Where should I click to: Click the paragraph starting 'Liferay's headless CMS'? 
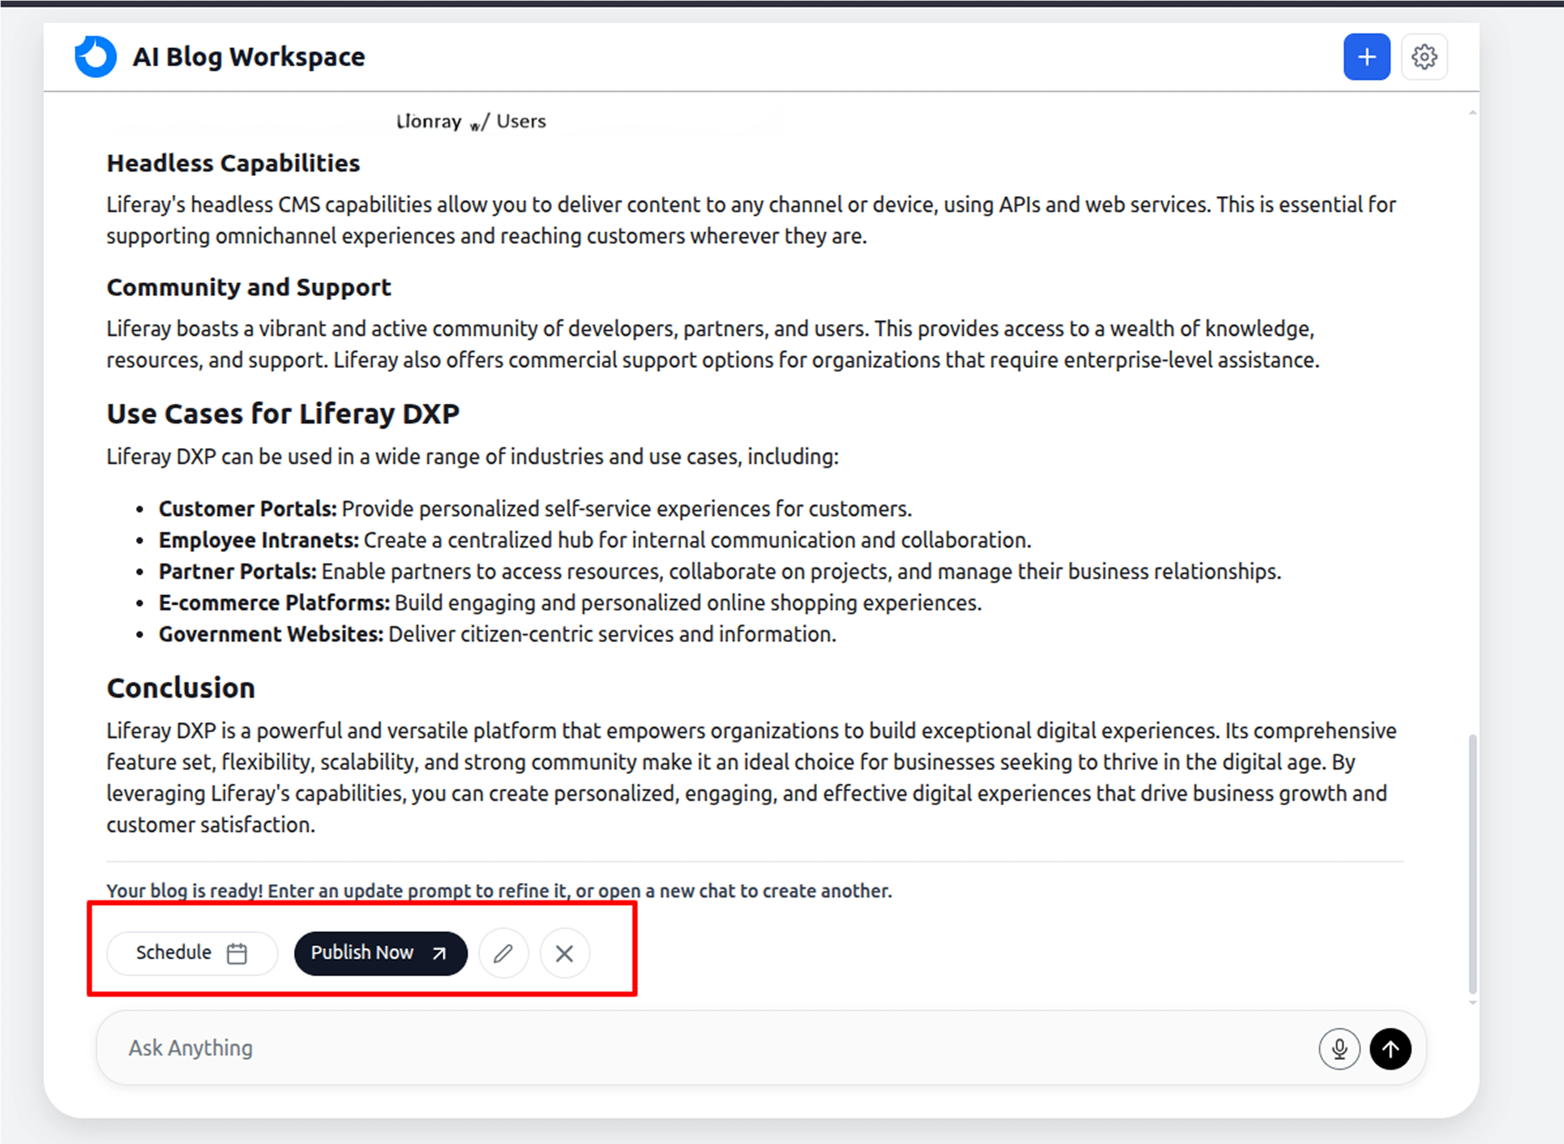[751, 220]
